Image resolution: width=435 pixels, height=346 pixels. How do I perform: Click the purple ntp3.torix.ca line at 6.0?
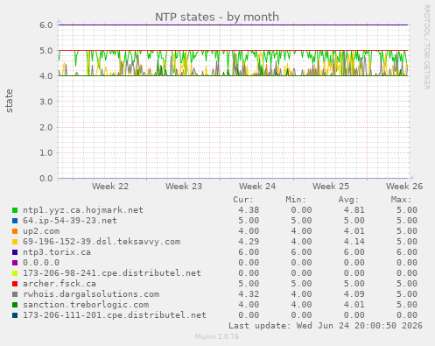click(x=234, y=25)
